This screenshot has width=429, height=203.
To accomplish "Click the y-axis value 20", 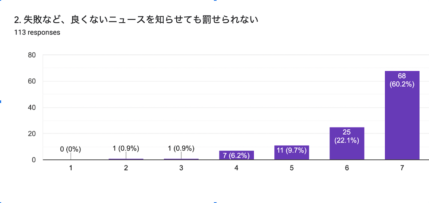I will [x=32, y=134].
